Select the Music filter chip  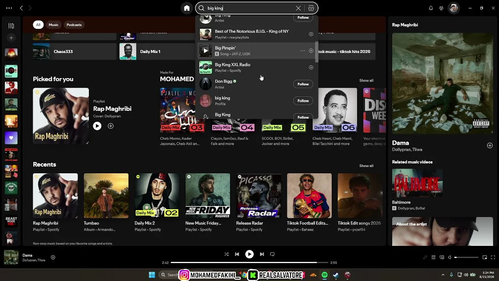click(x=53, y=25)
